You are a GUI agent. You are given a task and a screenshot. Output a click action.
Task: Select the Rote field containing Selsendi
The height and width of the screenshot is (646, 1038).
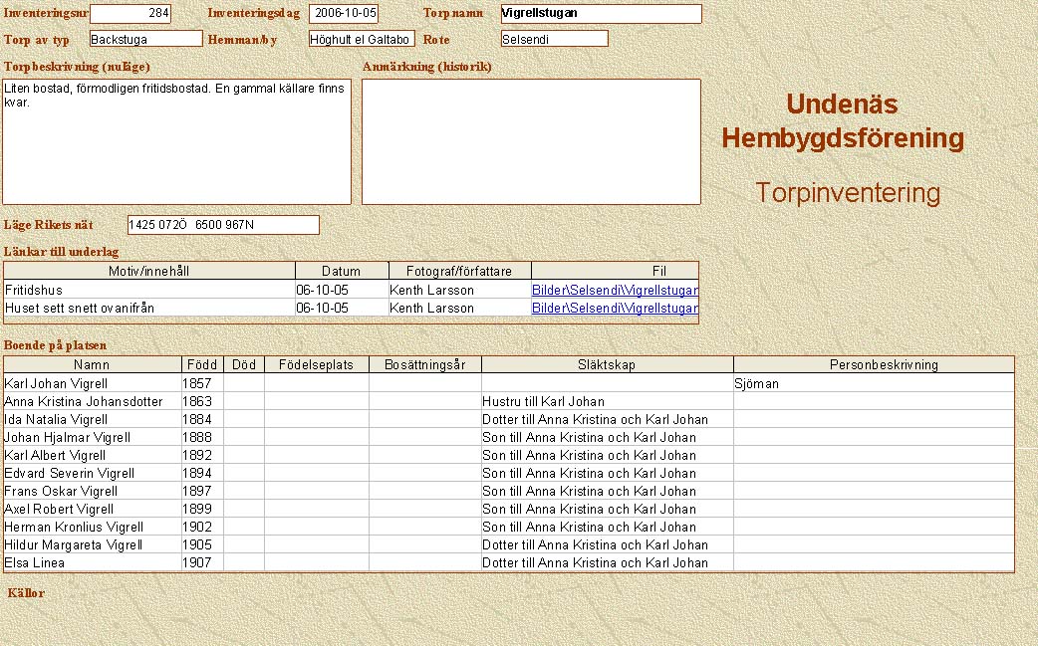[554, 39]
